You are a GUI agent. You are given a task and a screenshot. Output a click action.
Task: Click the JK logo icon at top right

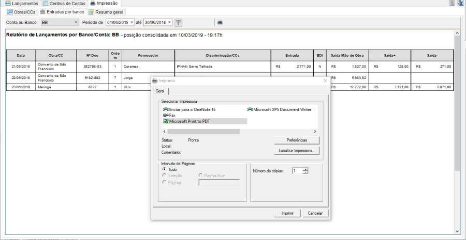pyautogui.click(x=460, y=3)
